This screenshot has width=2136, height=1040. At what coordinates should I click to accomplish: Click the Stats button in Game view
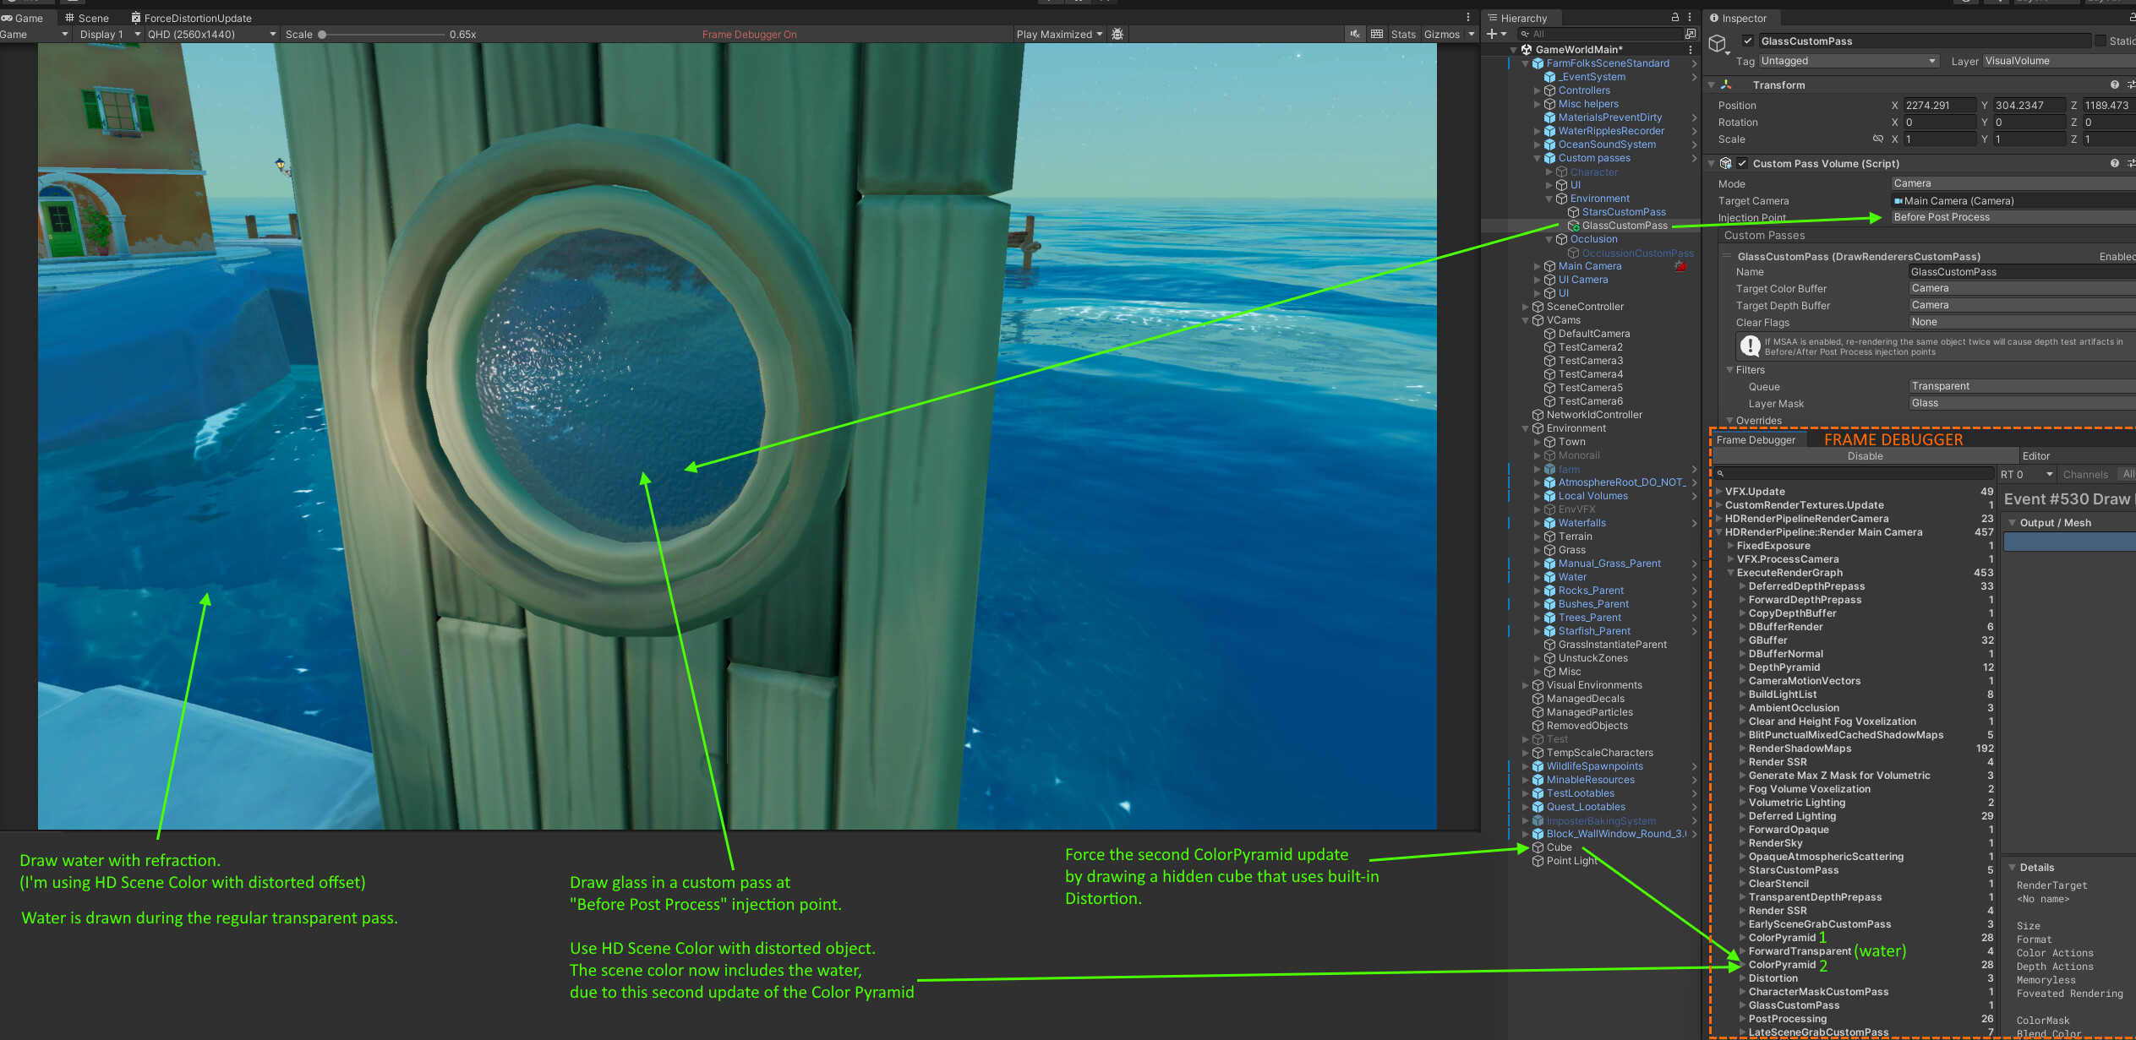coord(1403,35)
